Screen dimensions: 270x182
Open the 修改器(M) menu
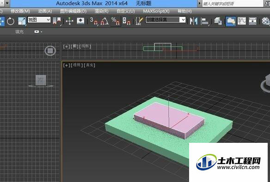20,12
